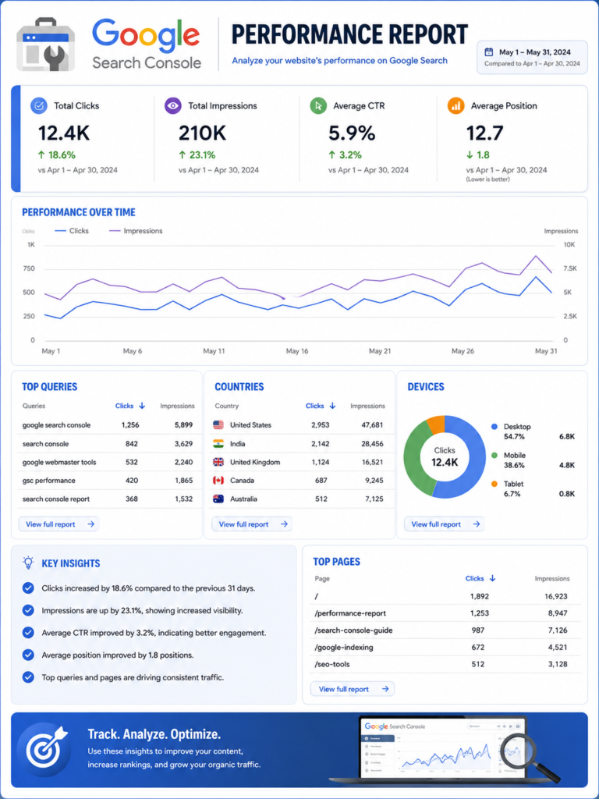This screenshot has height=799, width=599.
Task: Click the donut chart center showing 12.4K
Action: pos(445,457)
